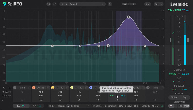Click the Transient output 0.0 dB value
193x110 pixels.
coord(173,74)
